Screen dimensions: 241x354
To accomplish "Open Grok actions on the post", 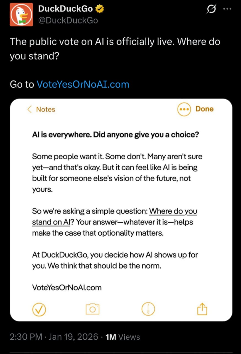I will pyautogui.click(x=211, y=9).
